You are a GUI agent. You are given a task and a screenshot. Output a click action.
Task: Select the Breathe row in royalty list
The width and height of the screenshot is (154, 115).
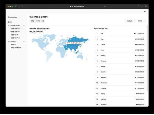pos(120,72)
